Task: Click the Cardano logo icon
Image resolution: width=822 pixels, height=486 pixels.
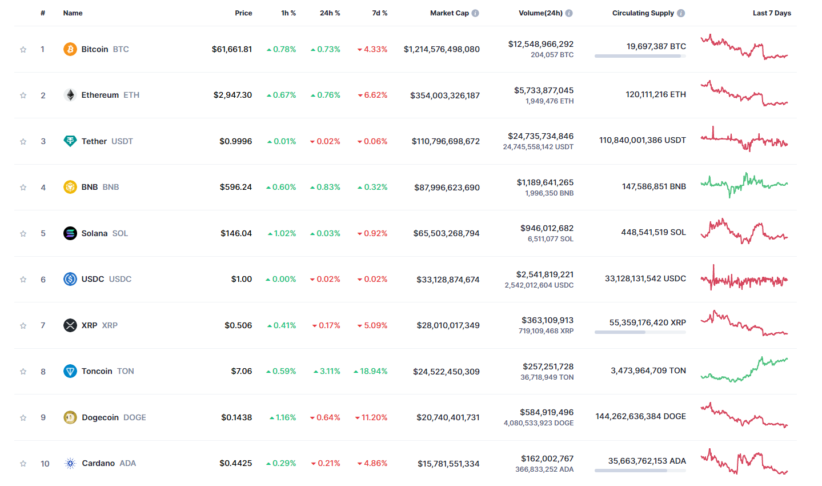Action: coord(70,463)
